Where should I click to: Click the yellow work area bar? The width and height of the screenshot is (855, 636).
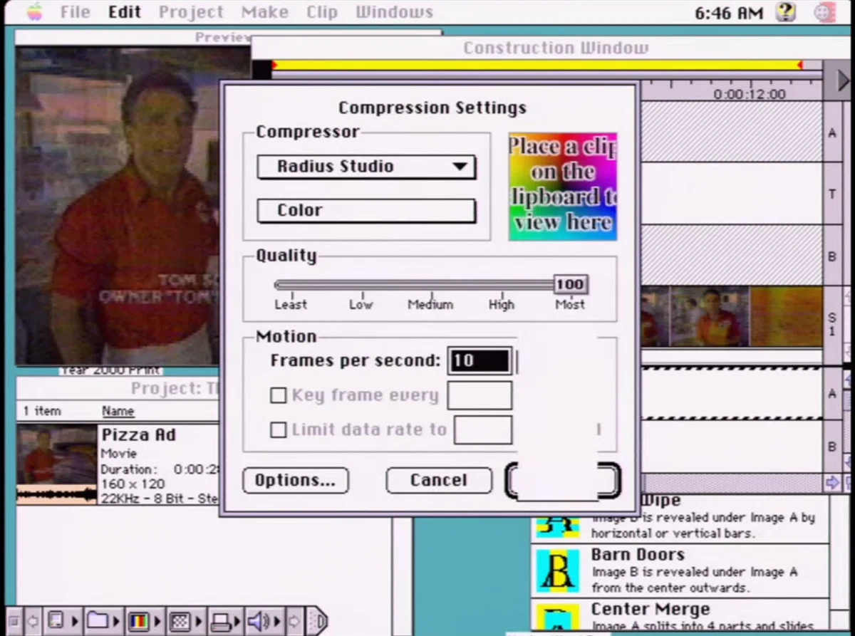pyautogui.click(x=538, y=66)
